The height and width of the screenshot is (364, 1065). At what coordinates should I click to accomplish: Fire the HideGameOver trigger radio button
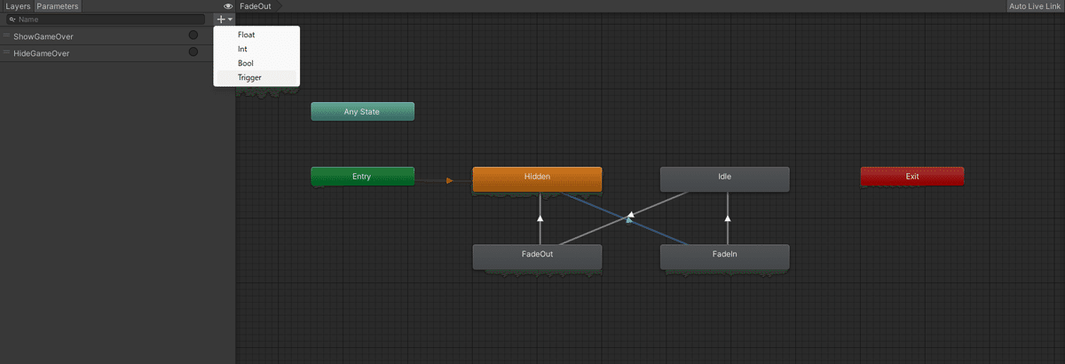[193, 52]
